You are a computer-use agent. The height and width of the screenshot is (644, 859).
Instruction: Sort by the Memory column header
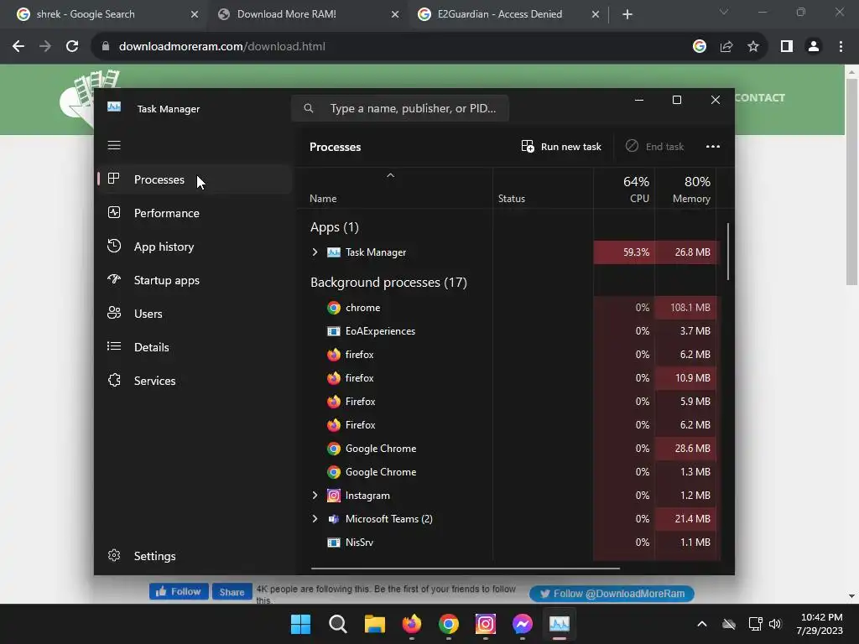pos(686,189)
